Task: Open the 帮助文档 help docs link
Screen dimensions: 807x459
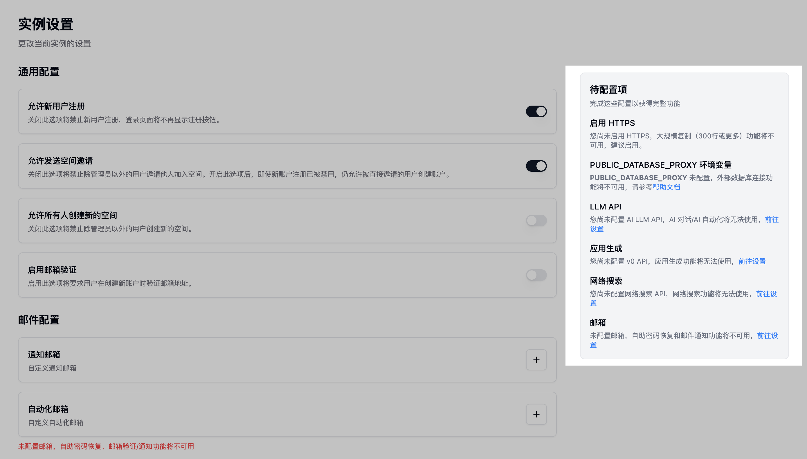Action: [x=666, y=187]
